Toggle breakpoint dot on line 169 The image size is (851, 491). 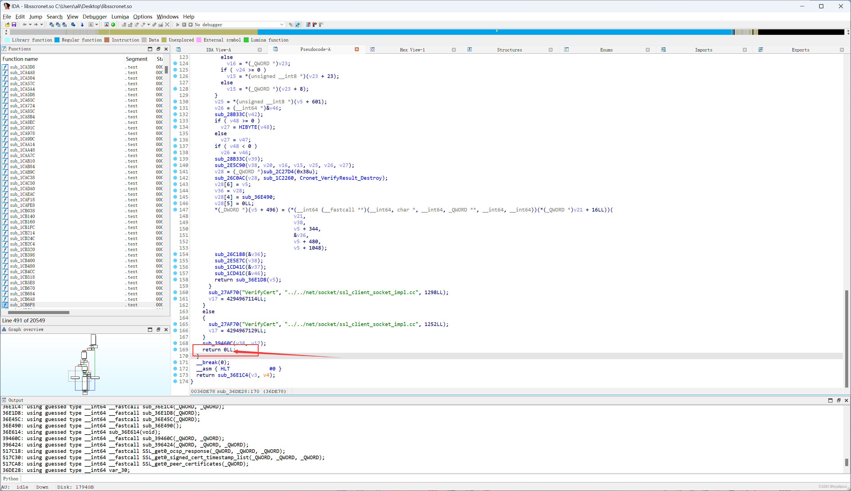175,349
